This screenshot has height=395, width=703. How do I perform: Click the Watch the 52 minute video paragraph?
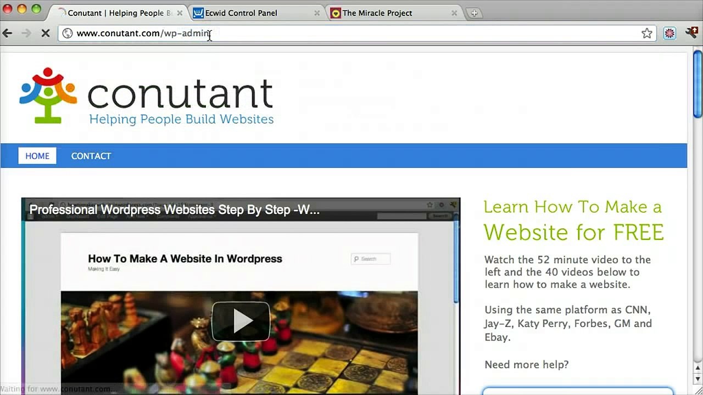[x=567, y=272]
